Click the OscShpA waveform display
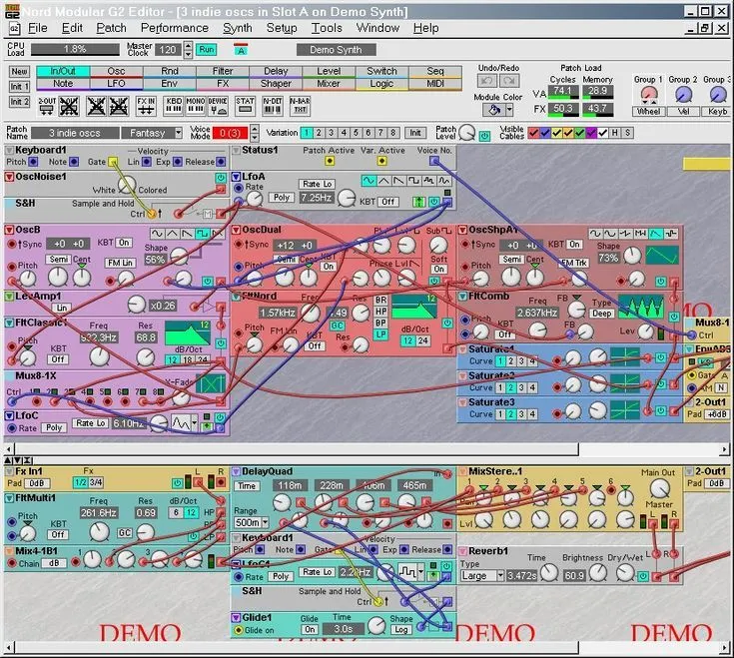 [x=662, y=256]
